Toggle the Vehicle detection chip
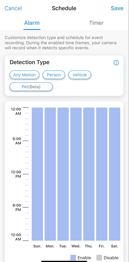 point(80,75)
